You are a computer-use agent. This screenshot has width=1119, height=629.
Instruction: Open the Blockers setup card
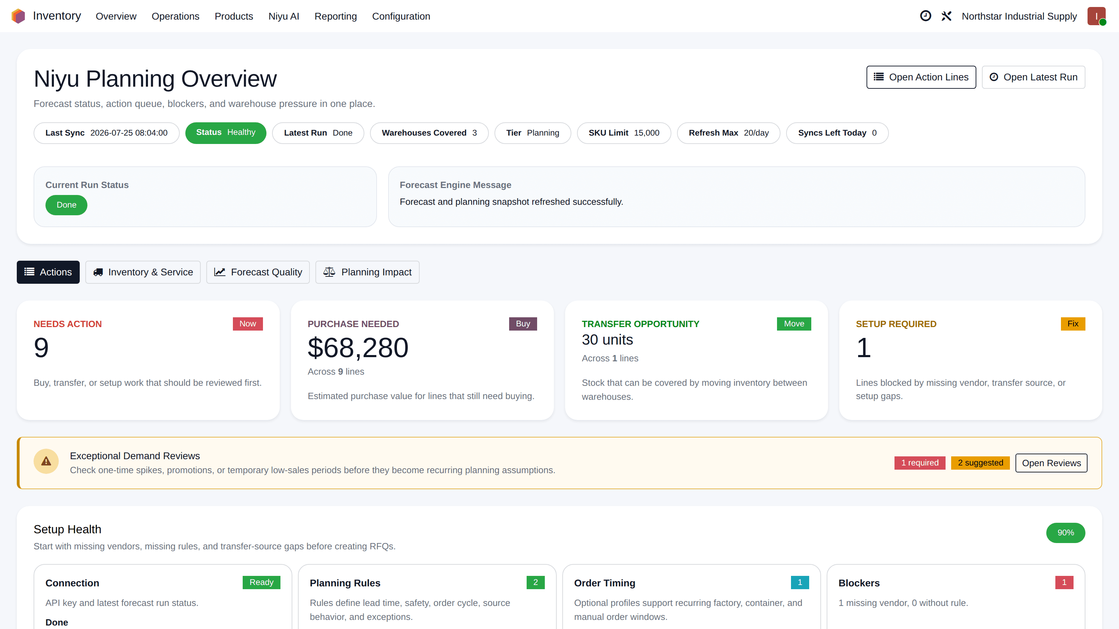pos(956,597)
